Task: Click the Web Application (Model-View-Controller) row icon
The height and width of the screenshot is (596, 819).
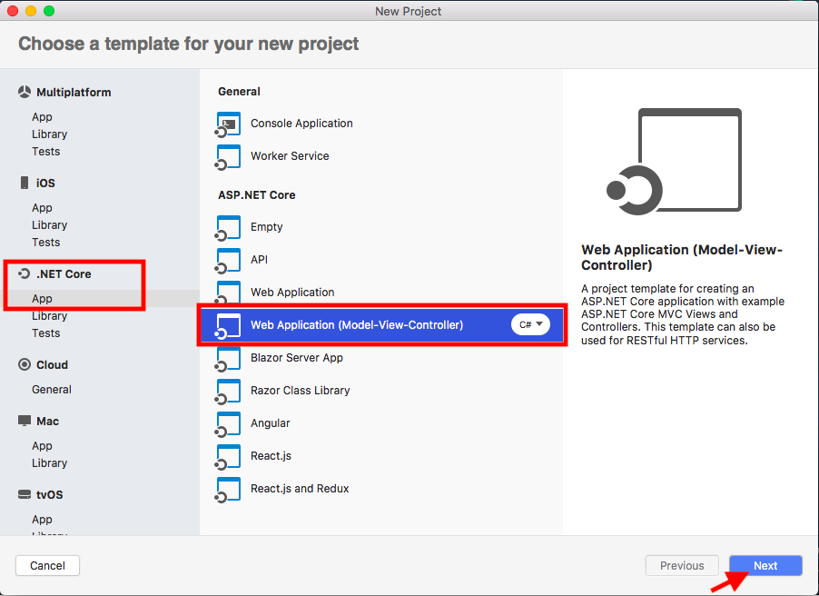Action: (228, 326)
